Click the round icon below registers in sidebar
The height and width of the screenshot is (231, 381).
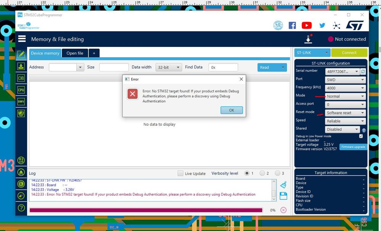(x=21, y=172)
